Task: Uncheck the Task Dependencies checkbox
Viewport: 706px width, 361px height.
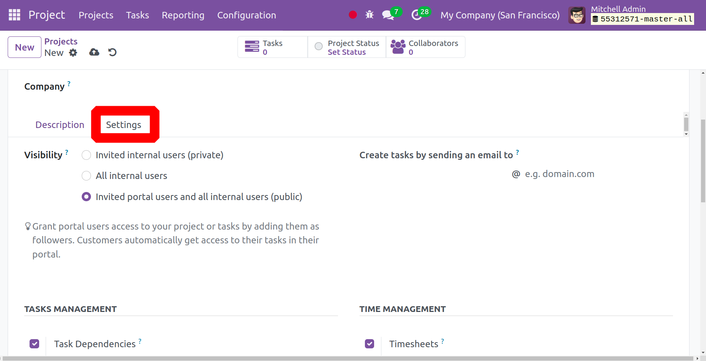Action: pyautogui.click(x=35, y=344)
